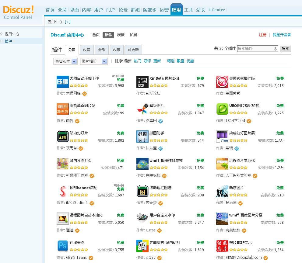Image resolution: width=302 pixels, height=263 pixels.
Task: Open the 在线美图 Ps icon
Action: pos(63,246)
